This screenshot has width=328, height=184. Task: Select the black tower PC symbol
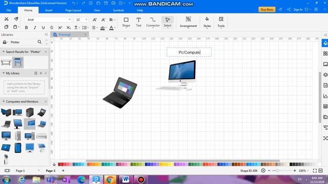30,112
